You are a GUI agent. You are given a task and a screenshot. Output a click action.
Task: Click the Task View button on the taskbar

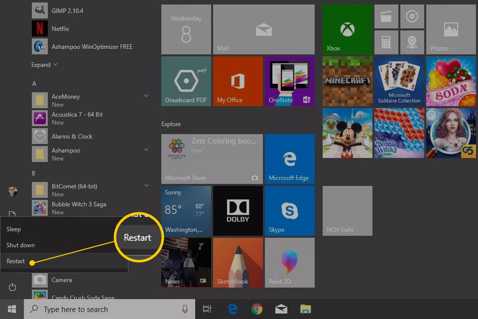(x=207, y=309)
